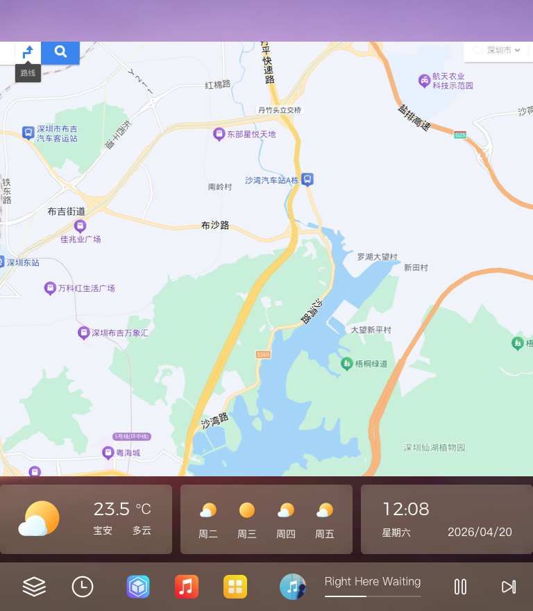Click the 南岭村 label
This screenshot has width=533, height=611.
coord(220,187)
